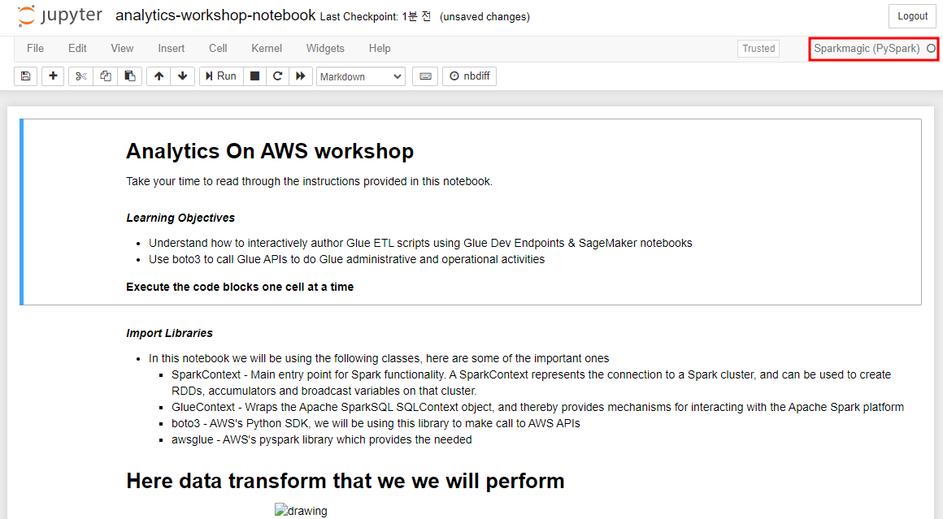Viewport: 943px width, 519px height.
Task: Insert cell below with plus icon
Action: coord(53,76)
